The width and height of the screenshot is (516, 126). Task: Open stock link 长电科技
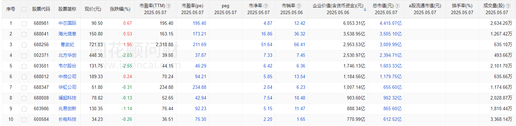pos(67,119)
